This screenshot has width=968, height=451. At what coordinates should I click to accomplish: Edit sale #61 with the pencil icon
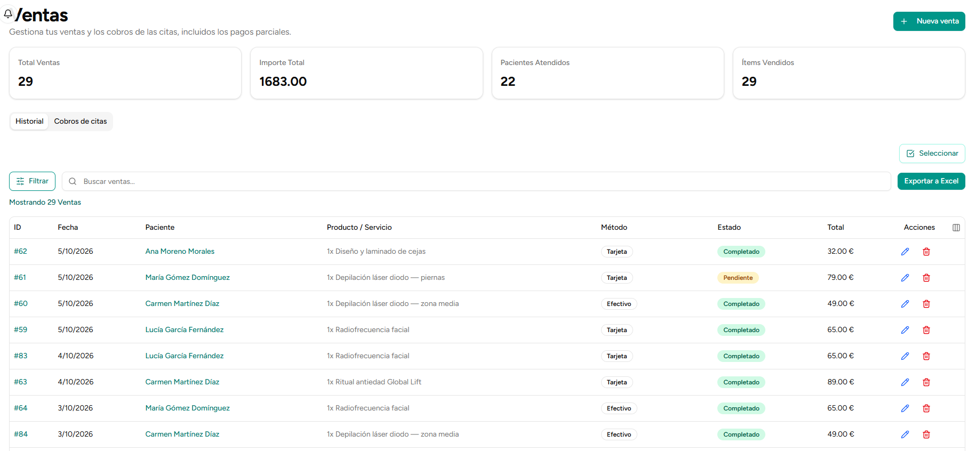[905, 278]
